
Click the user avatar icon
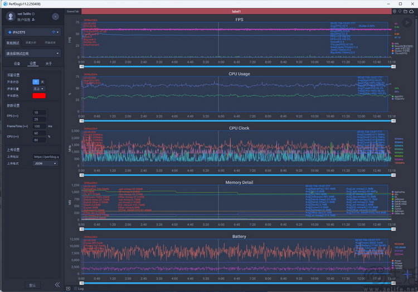[11, 17]
